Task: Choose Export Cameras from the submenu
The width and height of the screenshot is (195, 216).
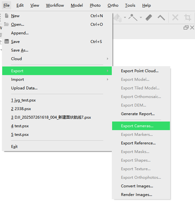Action: (137, 126)
